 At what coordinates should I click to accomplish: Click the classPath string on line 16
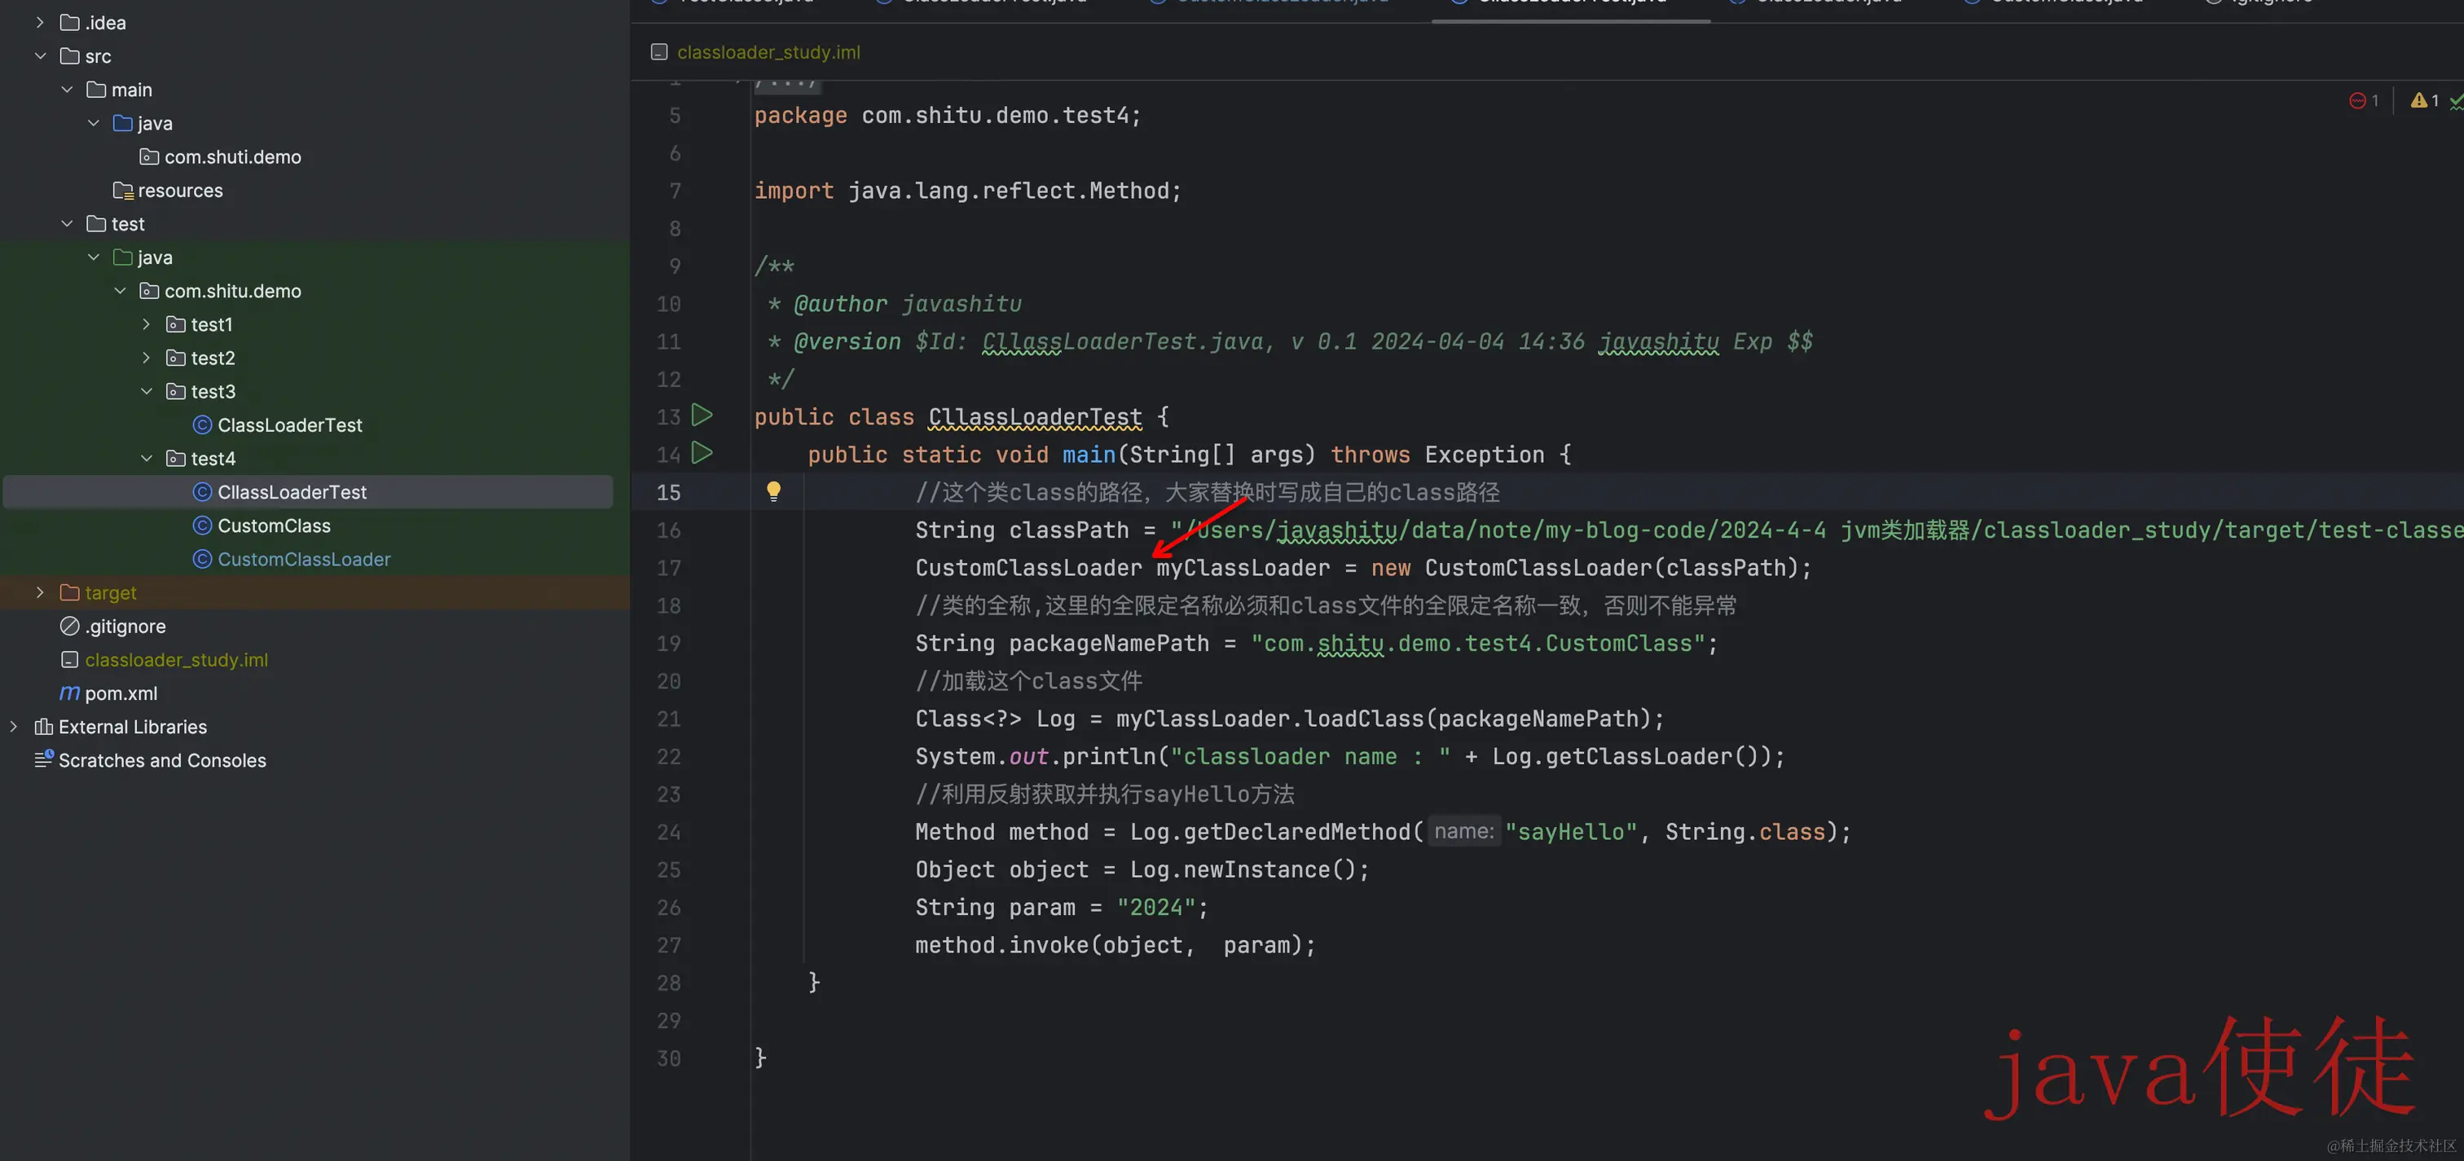pyautogui.click(x=1816, y=530)
